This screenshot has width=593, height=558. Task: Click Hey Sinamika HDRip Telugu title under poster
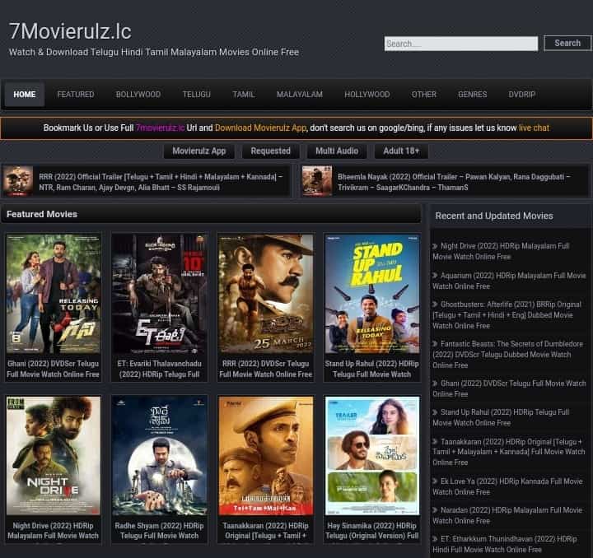[x=372, y=530]
